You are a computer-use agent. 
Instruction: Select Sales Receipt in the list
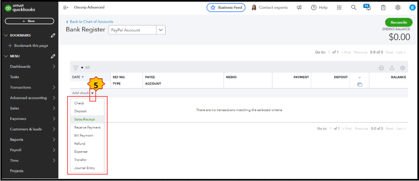click(87, 119)
